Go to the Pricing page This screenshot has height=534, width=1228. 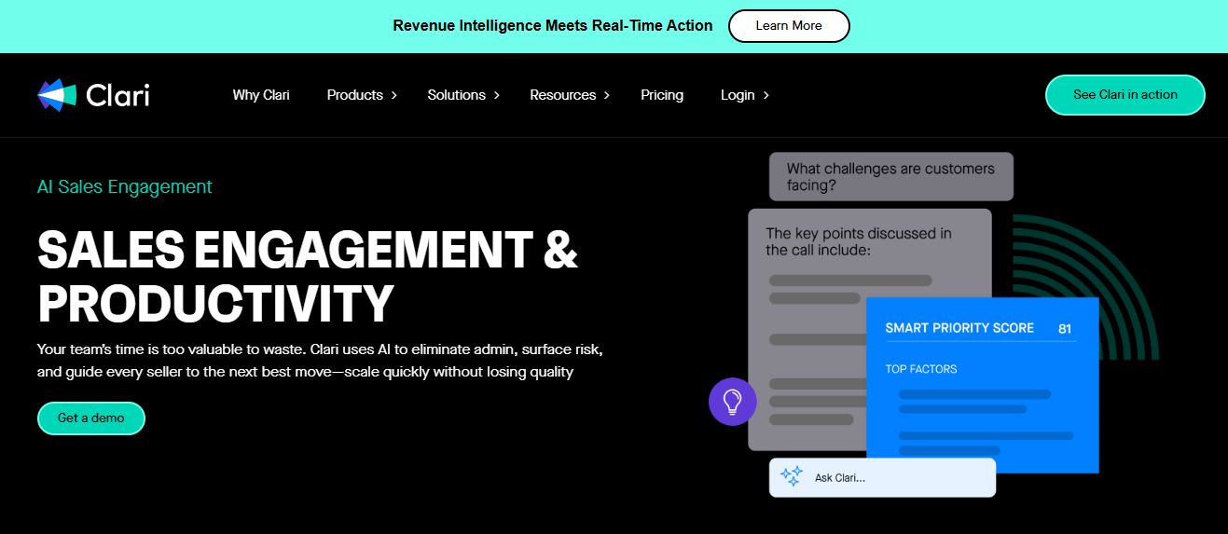pos(662,95)
